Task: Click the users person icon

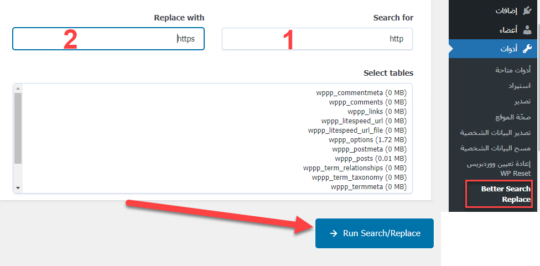Action: 526,30
